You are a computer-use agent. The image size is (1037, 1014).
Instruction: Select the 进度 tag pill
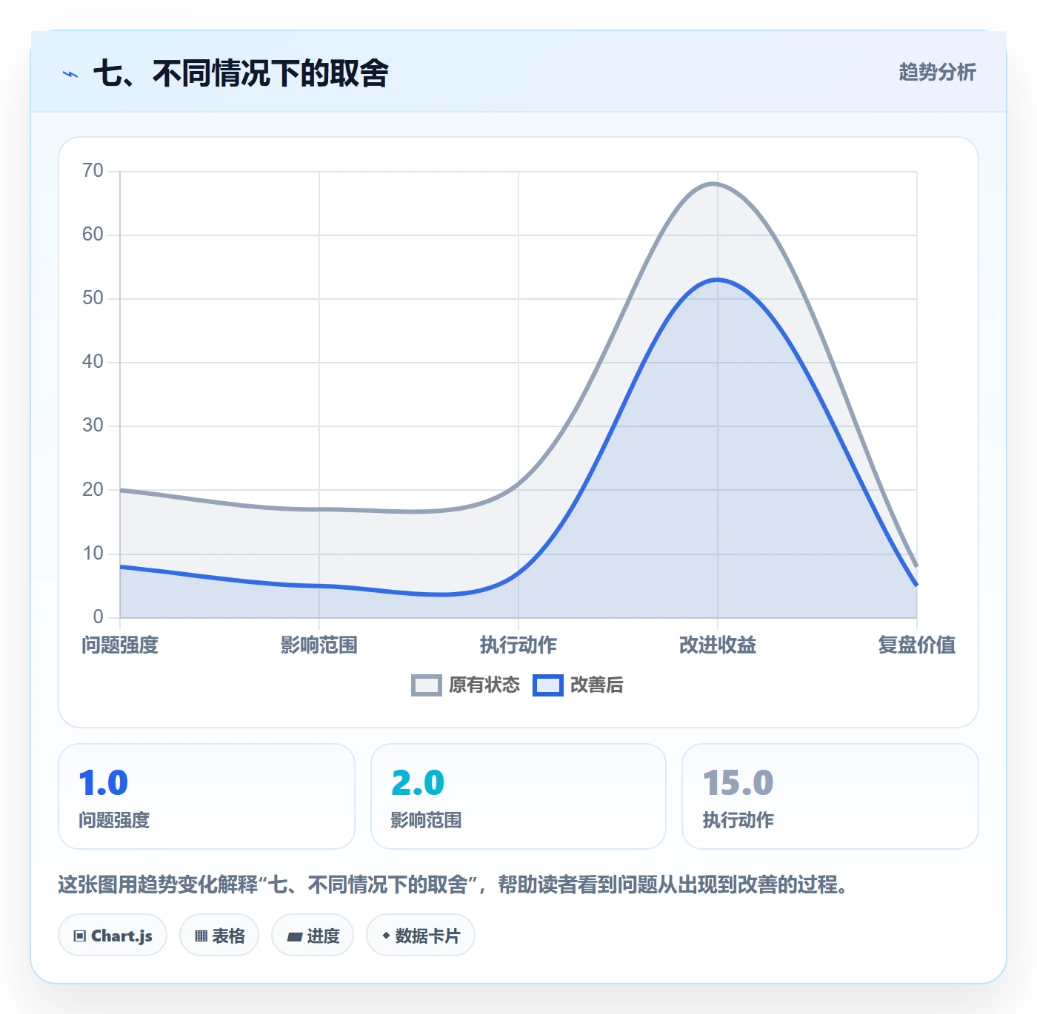tap(313, 936)
